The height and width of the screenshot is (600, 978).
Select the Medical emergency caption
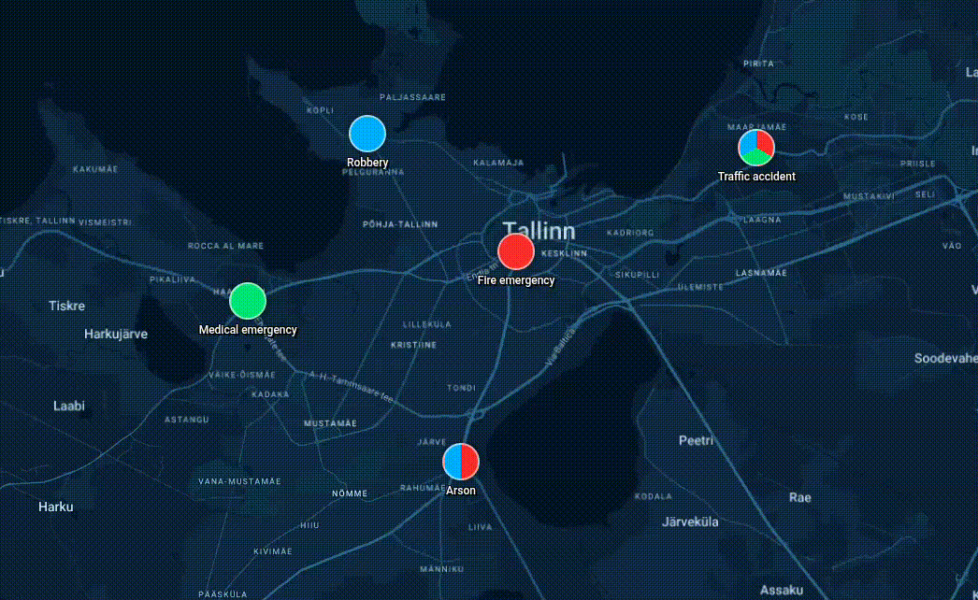248,330
